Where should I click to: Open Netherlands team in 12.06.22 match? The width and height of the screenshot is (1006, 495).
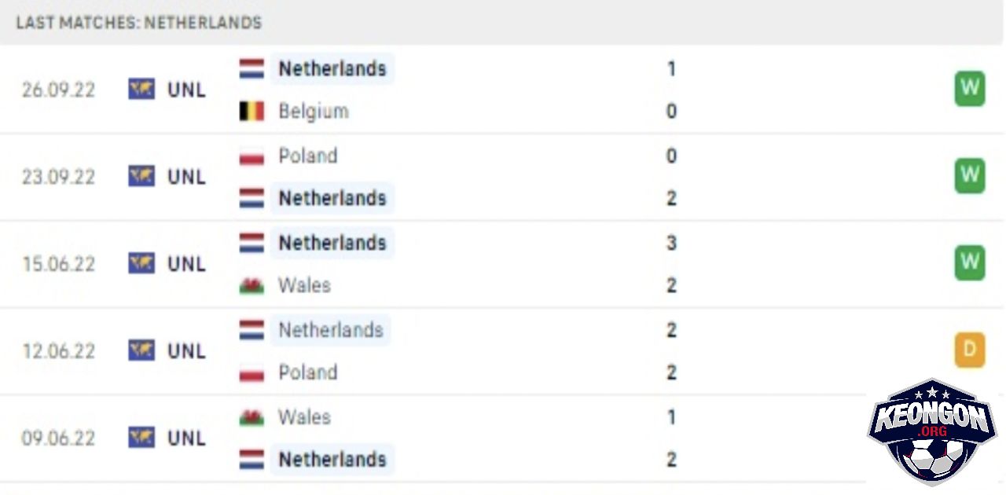click(330, 330)
